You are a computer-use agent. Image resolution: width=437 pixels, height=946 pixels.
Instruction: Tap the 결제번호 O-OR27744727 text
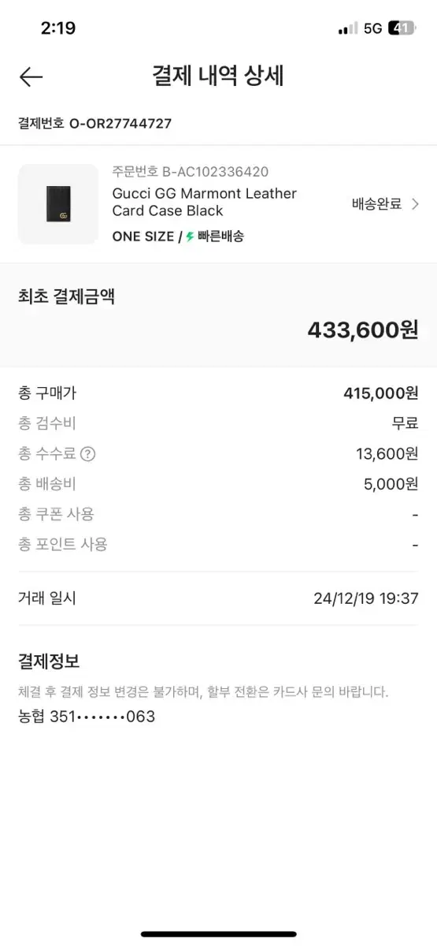click(x=94, y=124)
